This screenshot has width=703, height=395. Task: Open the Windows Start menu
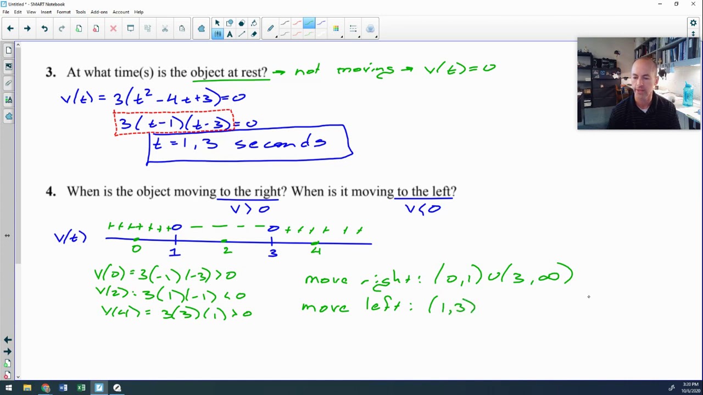9,388
